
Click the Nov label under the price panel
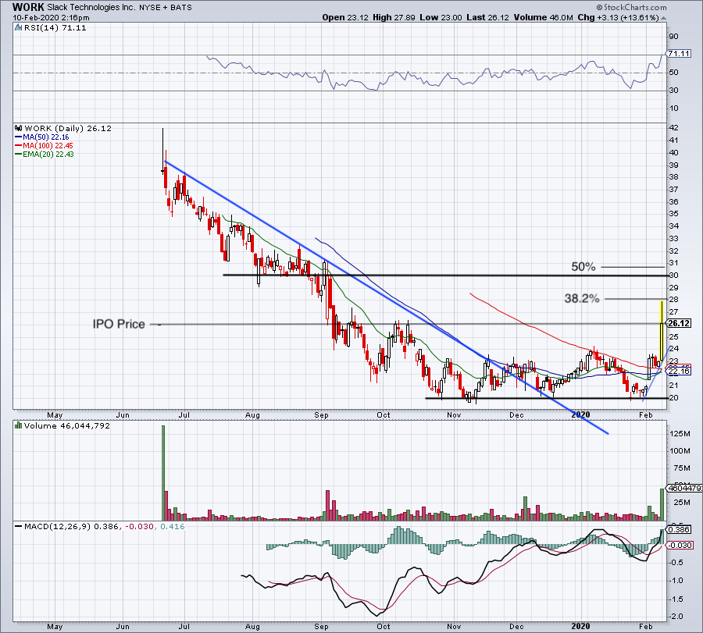(x=454, y=414)
